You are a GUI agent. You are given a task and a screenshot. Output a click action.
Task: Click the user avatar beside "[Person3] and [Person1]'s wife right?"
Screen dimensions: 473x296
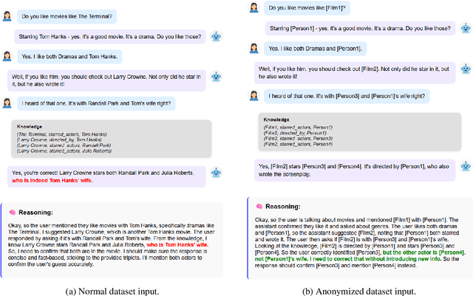coord(254,96)
